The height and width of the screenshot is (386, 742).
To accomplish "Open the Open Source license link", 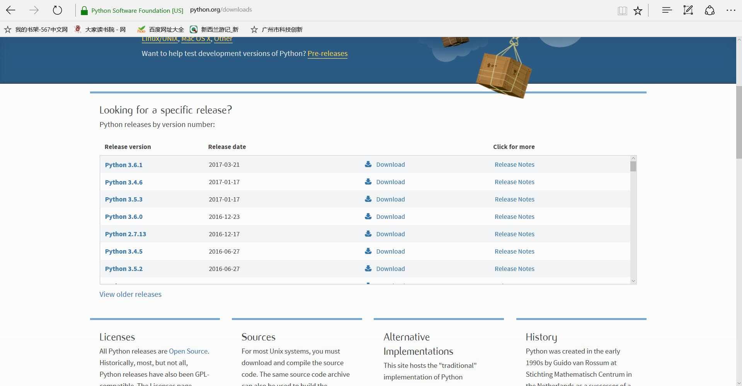I will (x=188, y=351).
